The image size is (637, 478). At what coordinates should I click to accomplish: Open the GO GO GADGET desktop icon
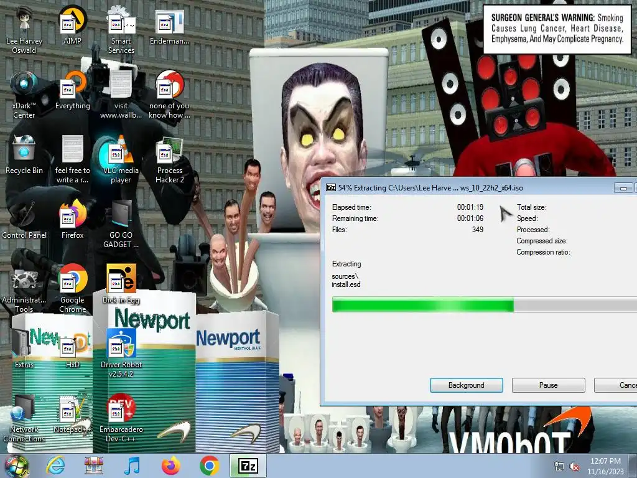click(121, 224)
